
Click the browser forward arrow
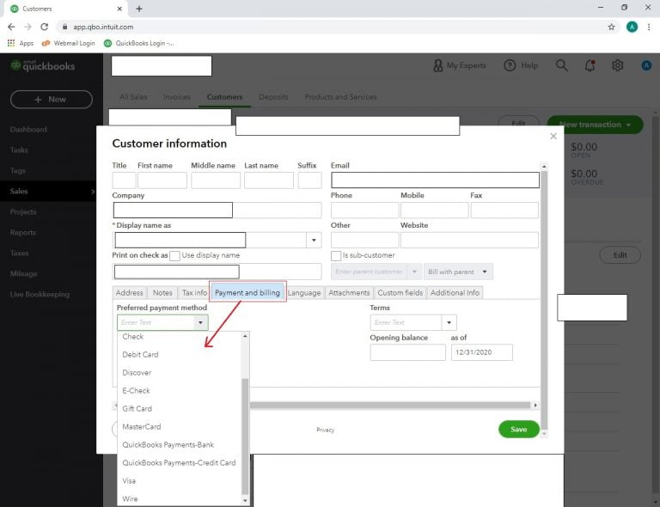coord(27,27)
